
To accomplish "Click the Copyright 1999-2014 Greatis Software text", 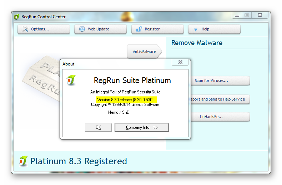I will pos(125,104).
